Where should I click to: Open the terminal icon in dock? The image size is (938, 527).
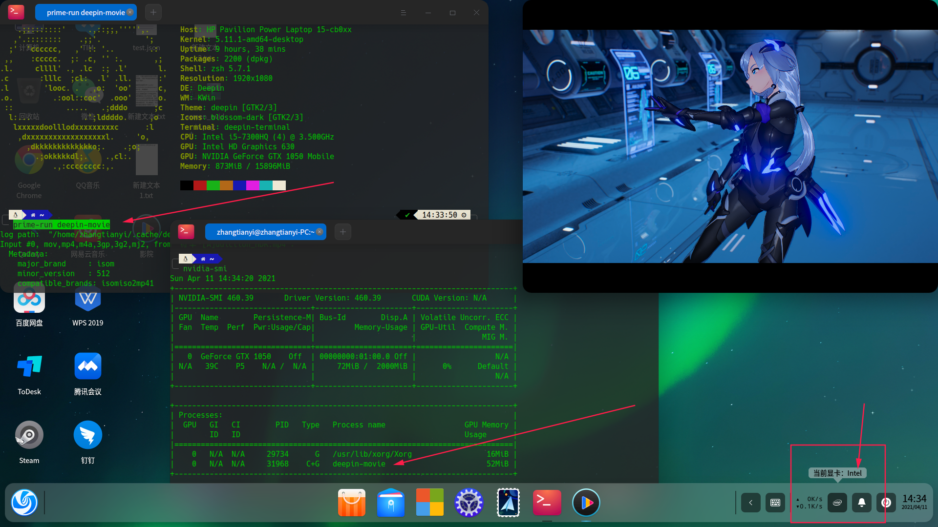pyautogui.click(x=547, y=503)
